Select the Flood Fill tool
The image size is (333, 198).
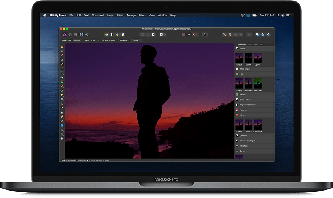click(62, 77)
